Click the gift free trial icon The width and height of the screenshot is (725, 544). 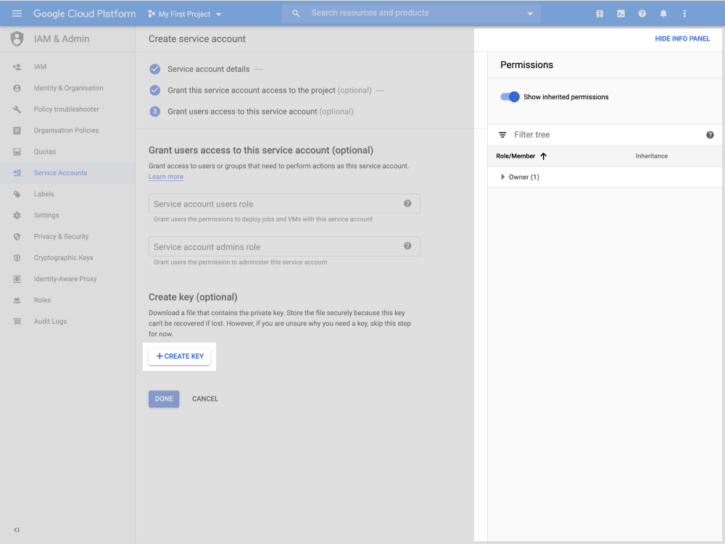[x=600, y=14]
